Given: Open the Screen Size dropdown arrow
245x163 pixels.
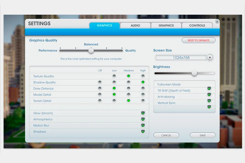Looking at the screenshot, I should pyautogui.click(x=210, y=57).
